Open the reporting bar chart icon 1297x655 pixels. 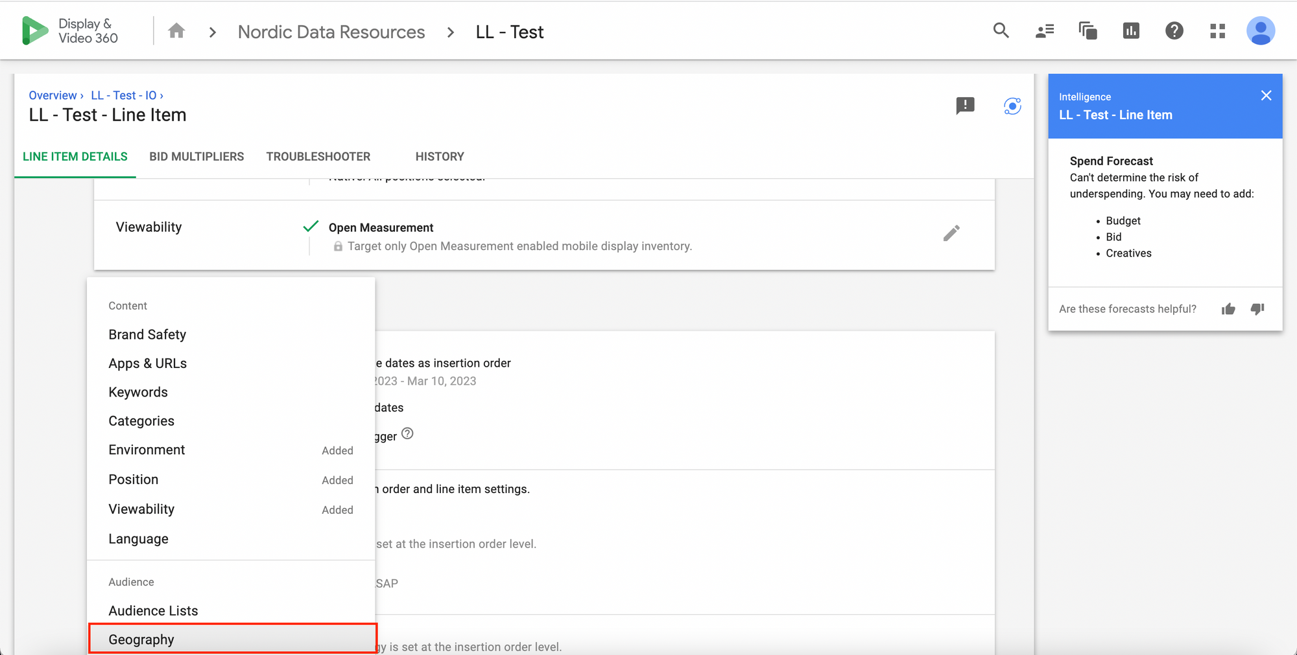[x=1131, y=30]
